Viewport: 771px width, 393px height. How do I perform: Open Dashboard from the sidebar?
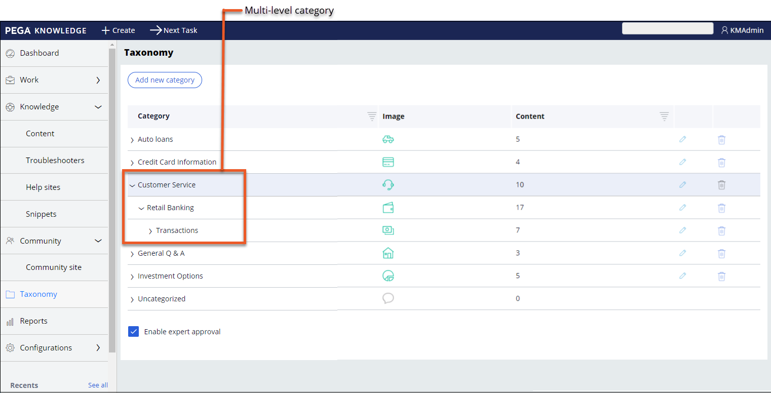[x=40, y=53]
